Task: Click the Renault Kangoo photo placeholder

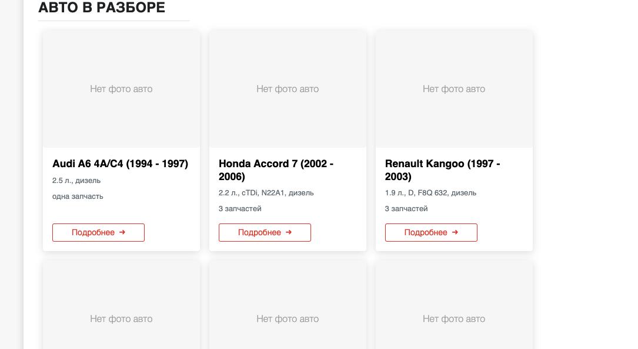Action: point(454,89)
